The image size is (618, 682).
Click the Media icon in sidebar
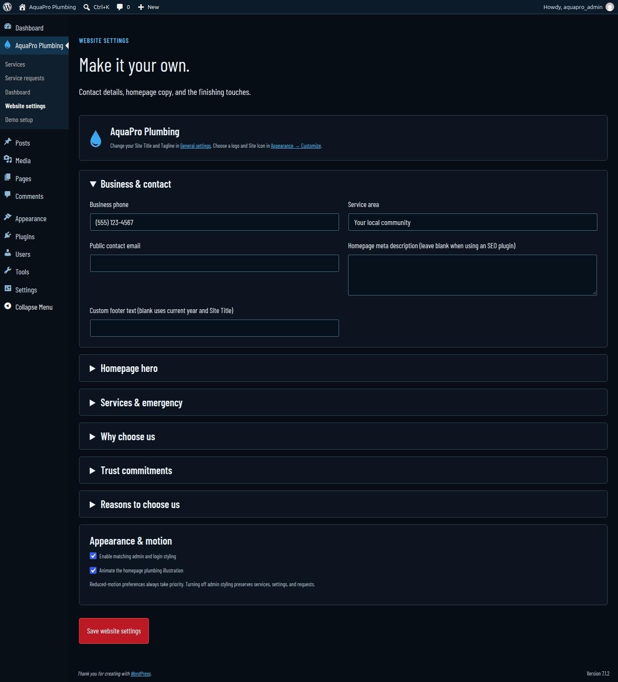pyautogui.click(x=8, y=160)
